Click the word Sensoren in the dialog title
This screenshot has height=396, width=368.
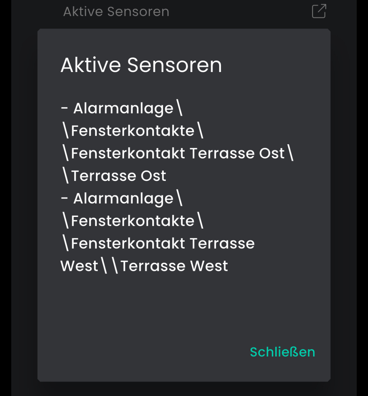174,65
